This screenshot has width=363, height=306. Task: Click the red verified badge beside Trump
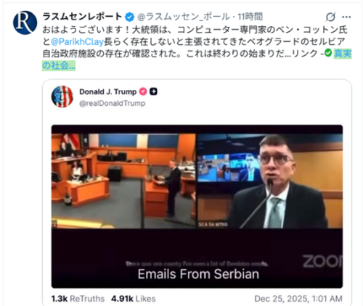coord(143,92)
